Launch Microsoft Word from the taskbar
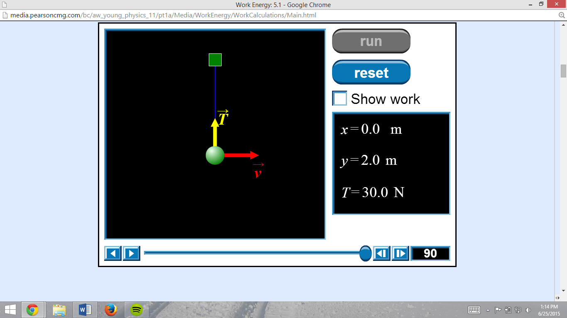The width and height of the screenshot is (567, 318). click(84, 309)
